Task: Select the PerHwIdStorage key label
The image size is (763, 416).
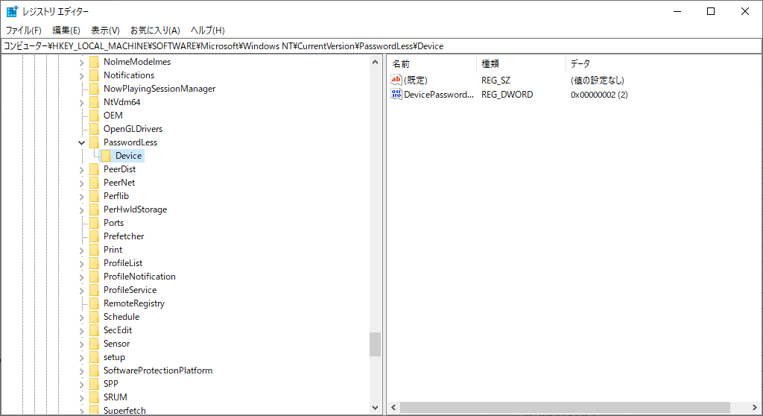Action: [x=136, y=209]
